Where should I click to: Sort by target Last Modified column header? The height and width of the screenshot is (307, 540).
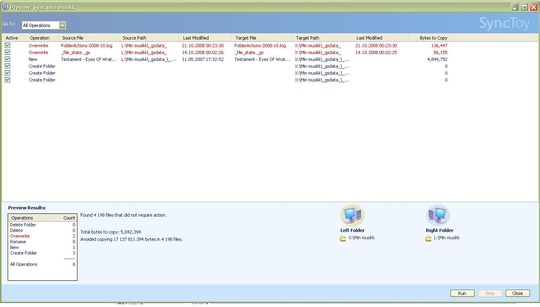[381, 38]
